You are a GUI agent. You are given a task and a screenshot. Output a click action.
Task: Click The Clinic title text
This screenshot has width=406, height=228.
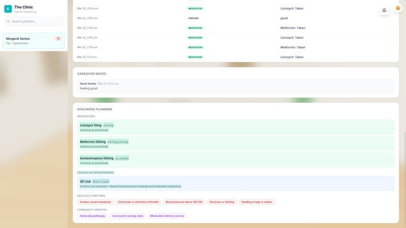pos(24,7)
